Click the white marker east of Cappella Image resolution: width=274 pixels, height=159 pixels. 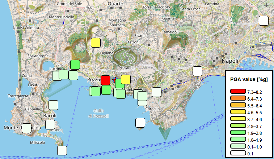point(53,105)
